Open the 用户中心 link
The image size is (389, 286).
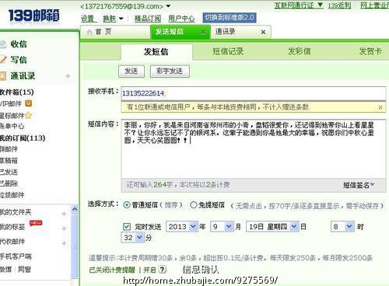[181, 19]
